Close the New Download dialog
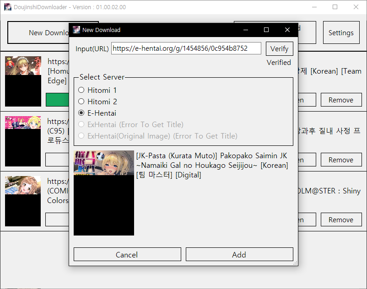Viewport: 367px width, 289px height. [287, 30]
